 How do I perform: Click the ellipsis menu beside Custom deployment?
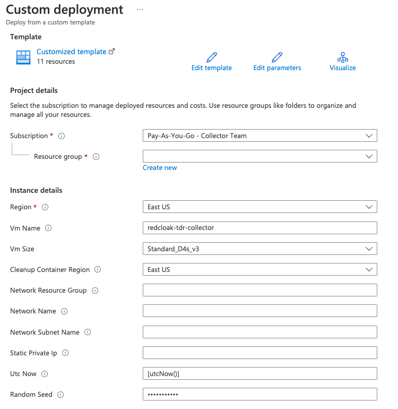pyautogui.click(x=140, y=10)
